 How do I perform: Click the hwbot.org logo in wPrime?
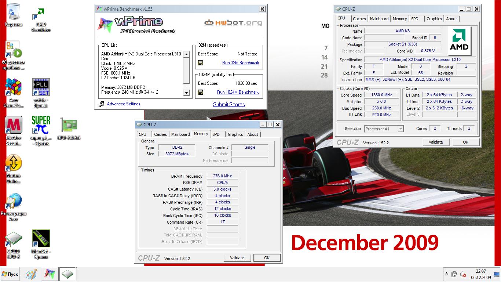pos(233,23)
